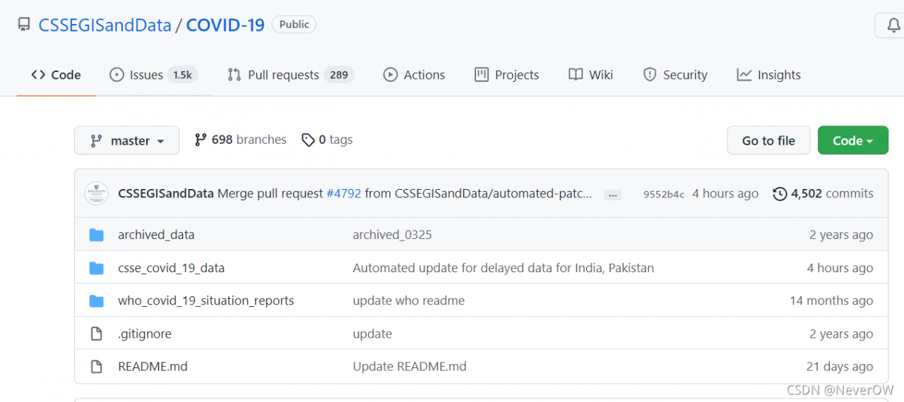
Task: Open the Automated update for delayed data commit
Action: click(x=504, y=268)
